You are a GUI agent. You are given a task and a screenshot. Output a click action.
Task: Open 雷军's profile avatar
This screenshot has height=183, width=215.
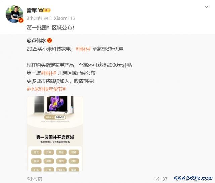(x=14, y=14)
